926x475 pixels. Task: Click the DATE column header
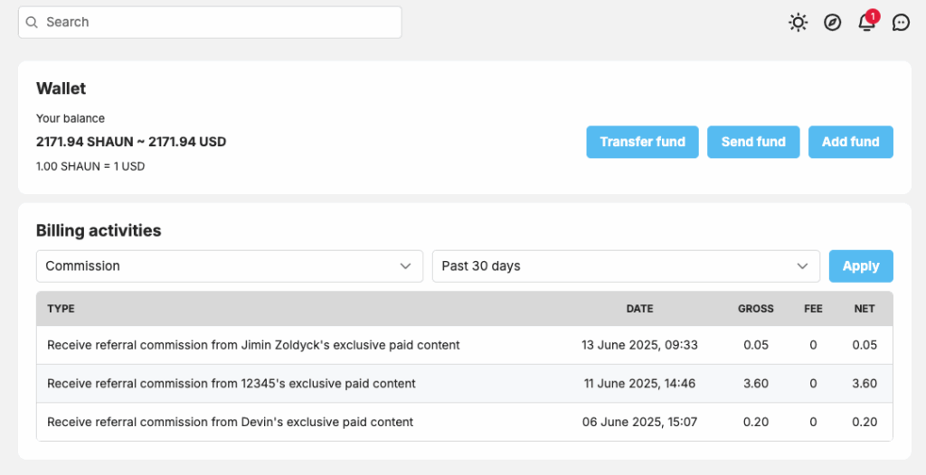pyautogui.click(x=639, y=309)
